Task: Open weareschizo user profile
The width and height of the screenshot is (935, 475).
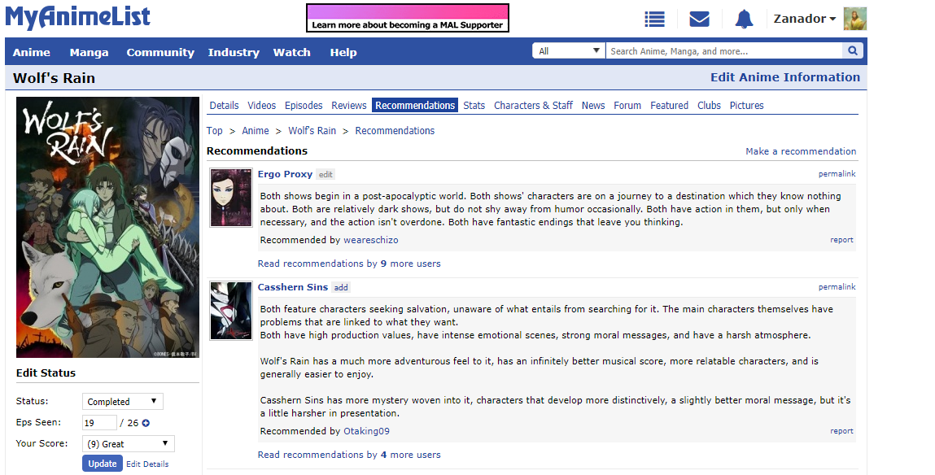Action: click(x=371, y=240)
